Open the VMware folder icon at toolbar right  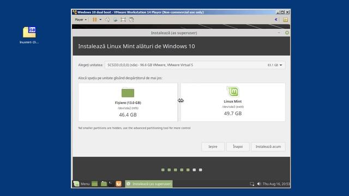tap(285, 20)
